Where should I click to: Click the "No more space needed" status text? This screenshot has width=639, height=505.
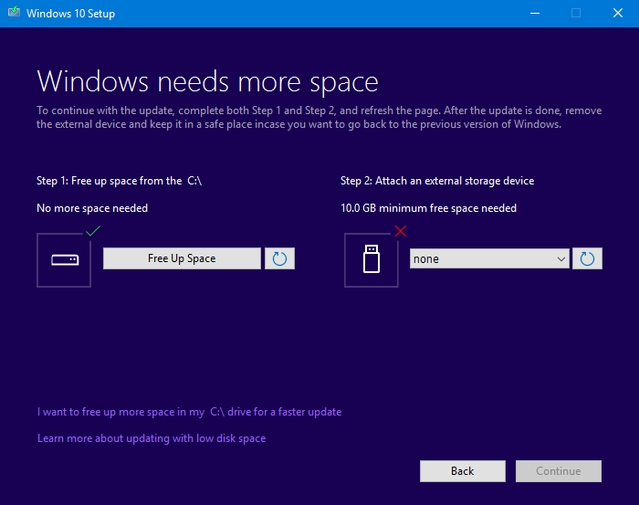pyautogui.click(x=92, y=208)
